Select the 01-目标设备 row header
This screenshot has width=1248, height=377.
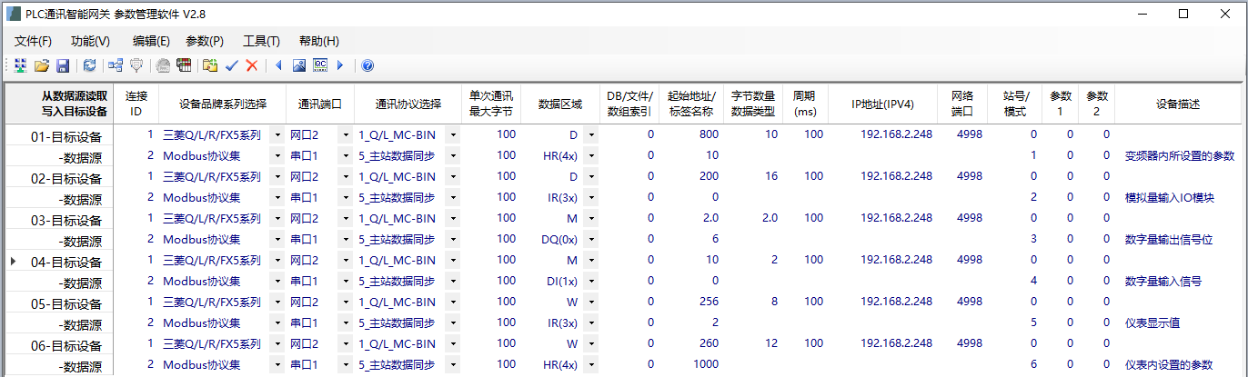click(x=59, y=137)
